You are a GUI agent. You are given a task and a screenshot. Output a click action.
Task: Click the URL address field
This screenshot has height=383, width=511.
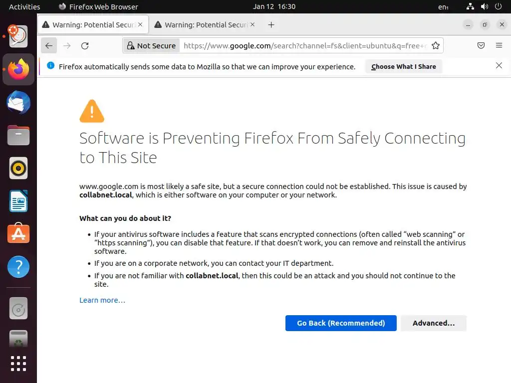click(x=304, y=46)
